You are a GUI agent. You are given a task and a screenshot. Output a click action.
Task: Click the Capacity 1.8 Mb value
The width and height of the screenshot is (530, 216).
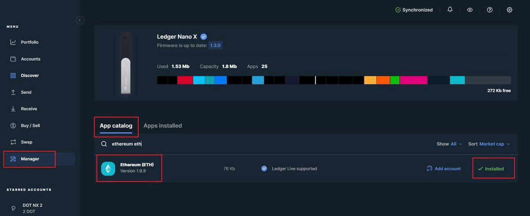(x=229, y=66)
